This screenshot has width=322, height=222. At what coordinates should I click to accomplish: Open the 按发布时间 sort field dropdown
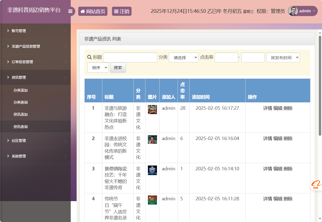283,57
